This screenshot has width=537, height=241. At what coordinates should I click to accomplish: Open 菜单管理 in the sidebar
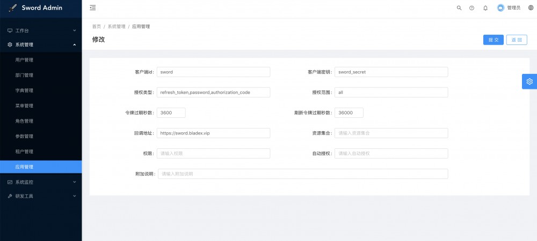41,106
